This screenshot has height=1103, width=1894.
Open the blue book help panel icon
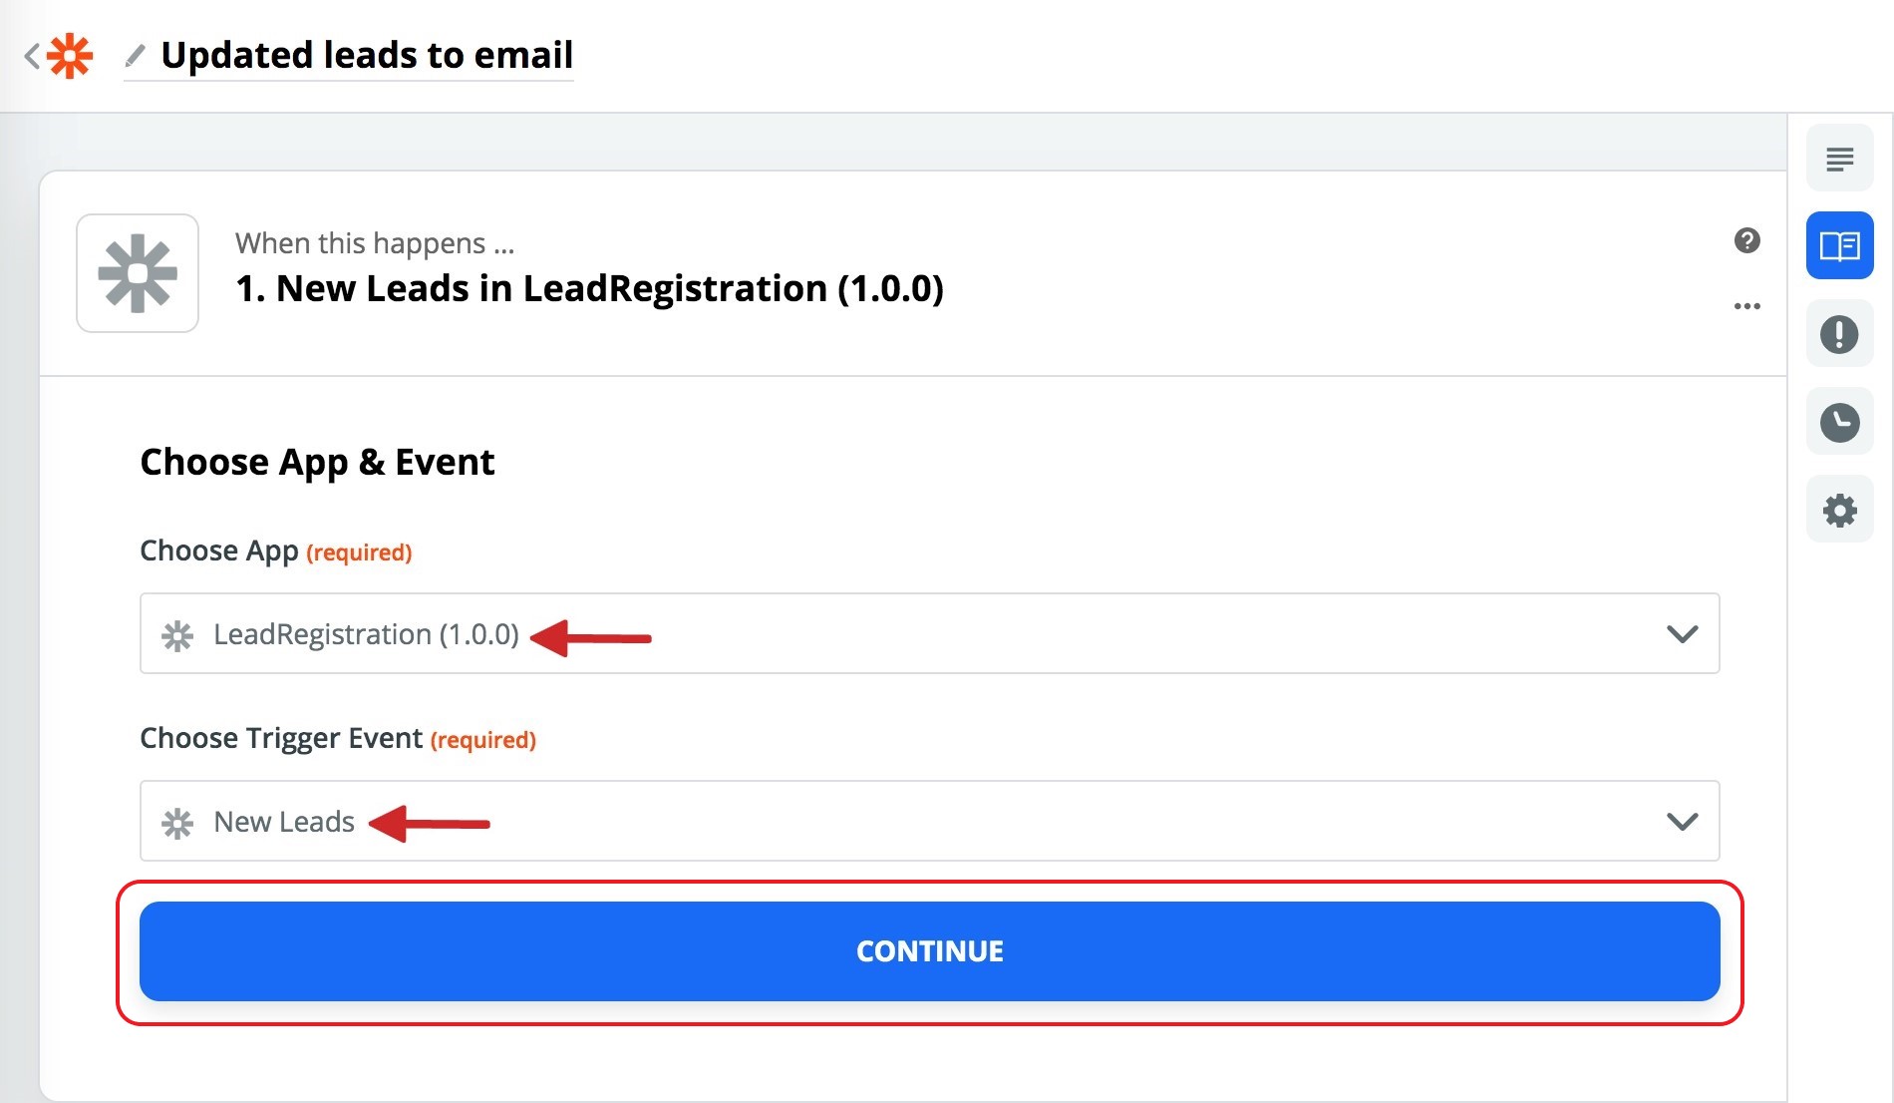point(1839,245)
